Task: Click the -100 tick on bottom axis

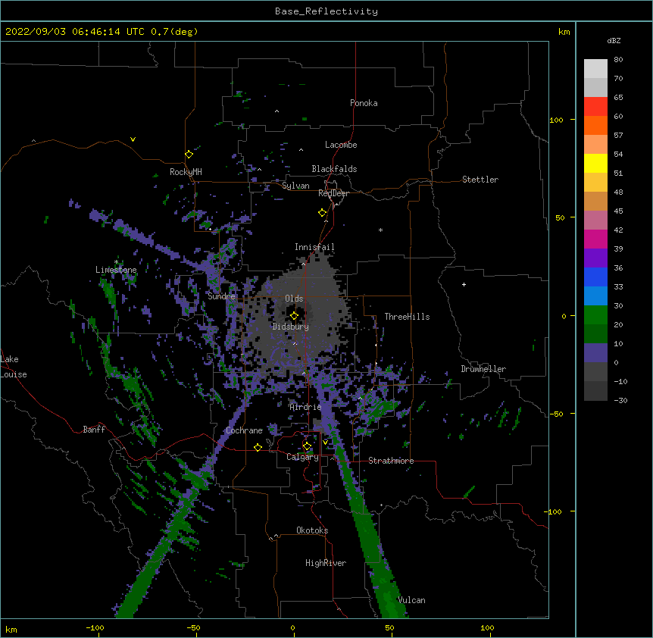Action: pyautogui.click(x=95, y=627)
